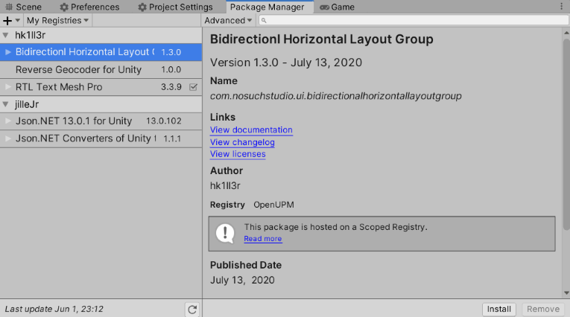Open the Advanced dropdown menu
Screen dimensions: 570x317
pos(228,20)
